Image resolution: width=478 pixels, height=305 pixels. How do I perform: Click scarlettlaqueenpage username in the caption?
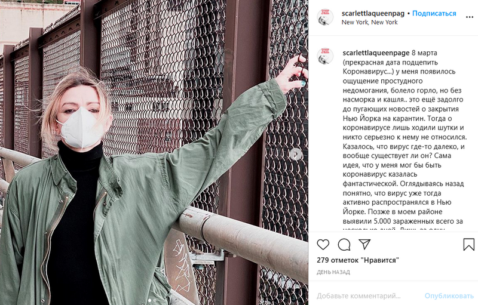point(376,53)
